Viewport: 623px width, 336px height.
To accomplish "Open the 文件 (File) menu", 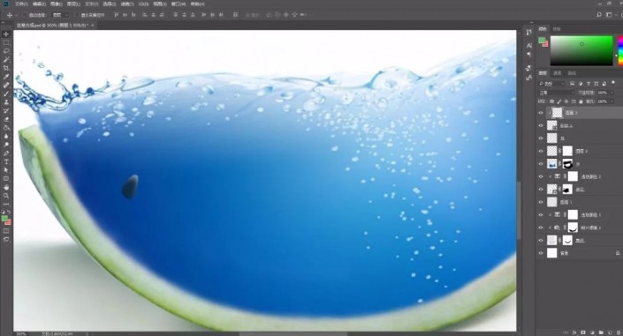I will [x=21, y=4].
